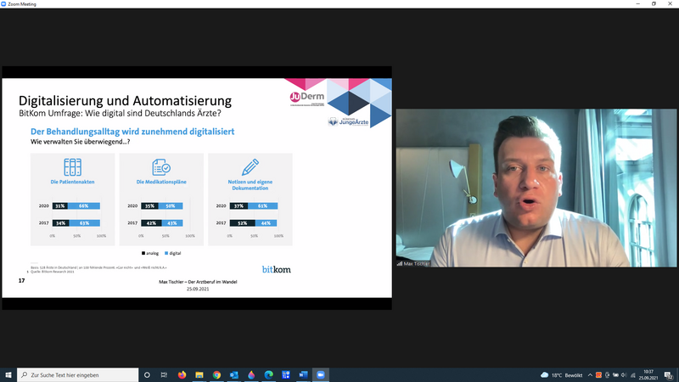The height and width of the screenshot is (382, 679).
Task: Click the taskbar search text field
Action: click(x=76, y=374)
